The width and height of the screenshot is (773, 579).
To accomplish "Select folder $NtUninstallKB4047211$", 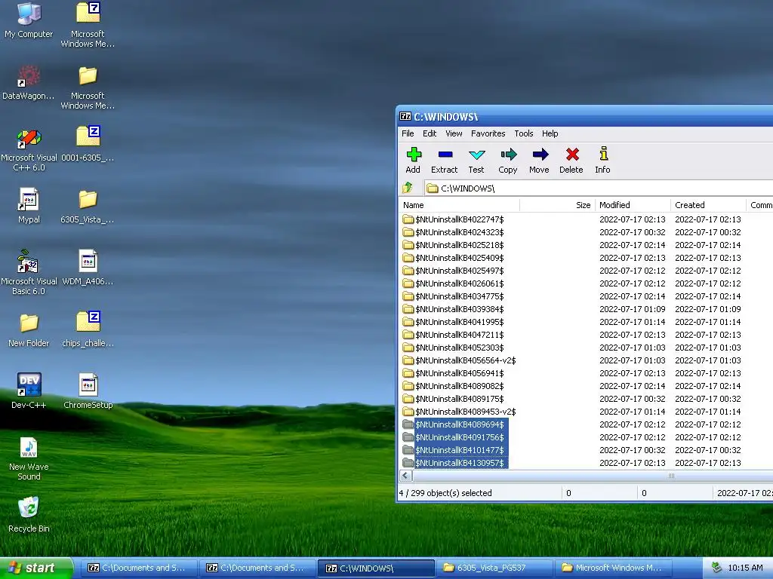I will tap(453, 334).
